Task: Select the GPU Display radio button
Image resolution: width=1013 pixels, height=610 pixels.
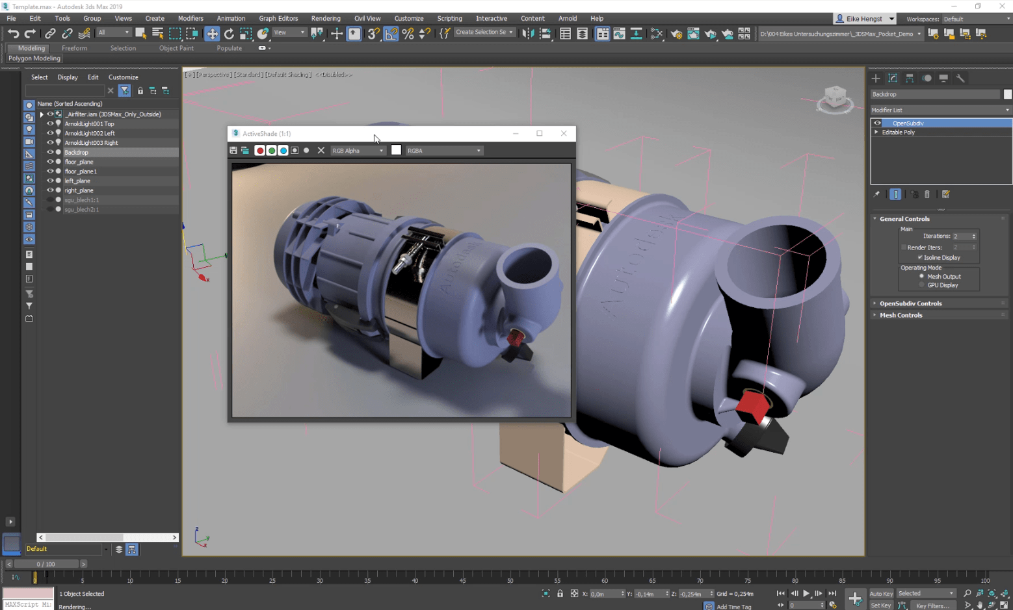Action: coord(921,285)
